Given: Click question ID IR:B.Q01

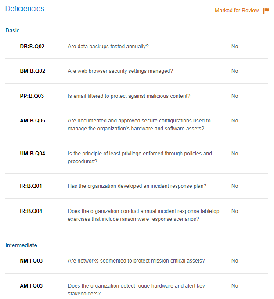Looking at the screenshot, I should click(x=31, y=186).
